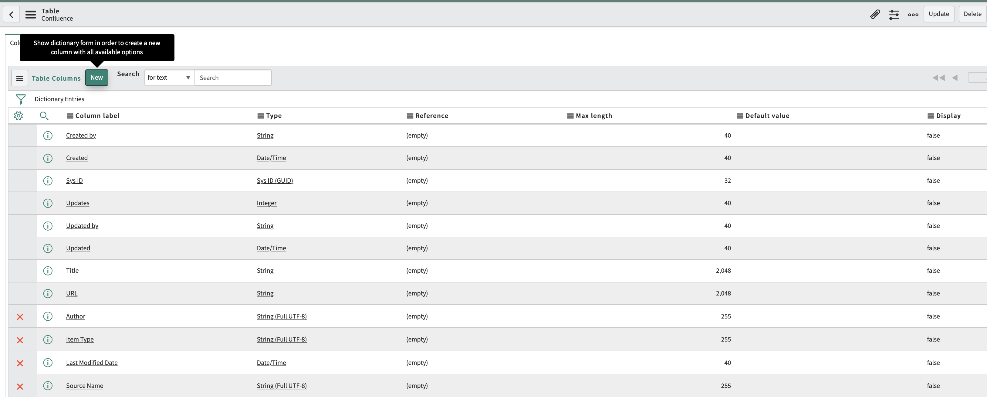Screen dimensions: 987x397
Task: Click the search magnifier icon above rows
Action: click(44, 116)
